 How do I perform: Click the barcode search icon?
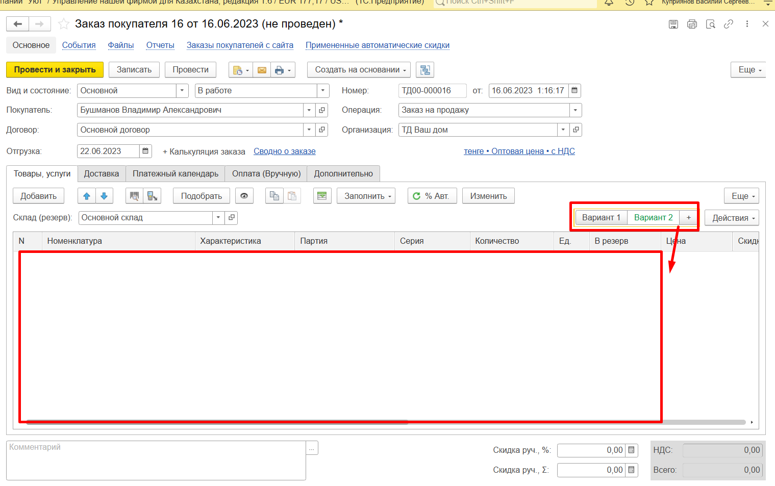135,196
